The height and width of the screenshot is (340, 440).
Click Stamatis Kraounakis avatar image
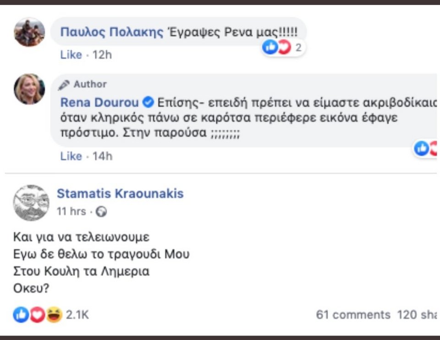pos(31,203)
